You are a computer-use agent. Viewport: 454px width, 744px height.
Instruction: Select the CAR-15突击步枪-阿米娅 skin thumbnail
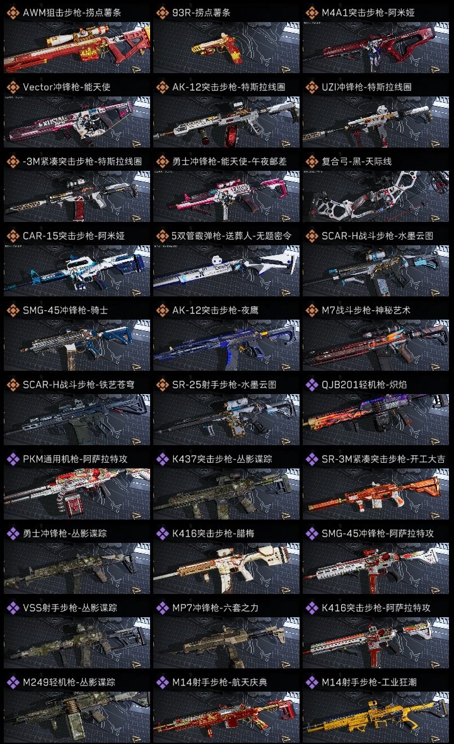77,271
